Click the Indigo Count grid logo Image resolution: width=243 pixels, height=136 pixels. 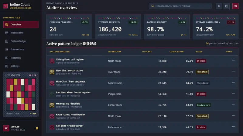point(5,6)
